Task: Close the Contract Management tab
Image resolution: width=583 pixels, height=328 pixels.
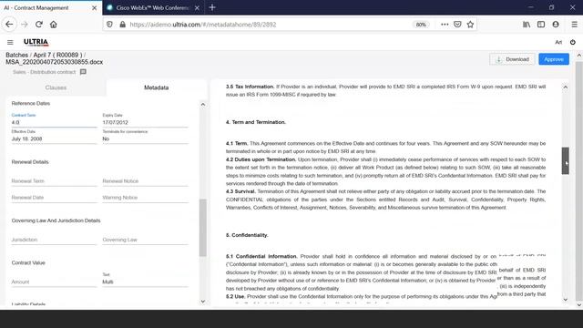Action: (x=94, y=8)
